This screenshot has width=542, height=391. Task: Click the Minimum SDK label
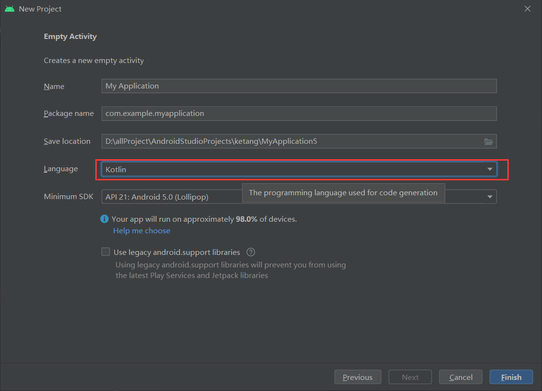click(67, 196)
